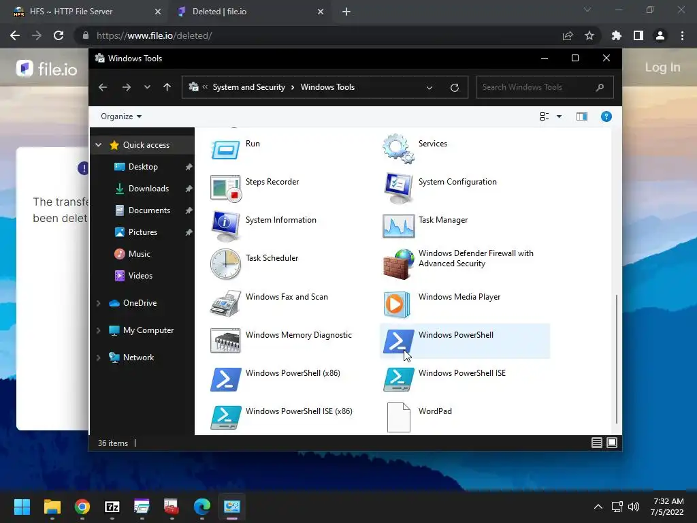Viewport: 697px width, 523px height.
Task: Click the file.io logo link
Action: (x=47, y=69)
